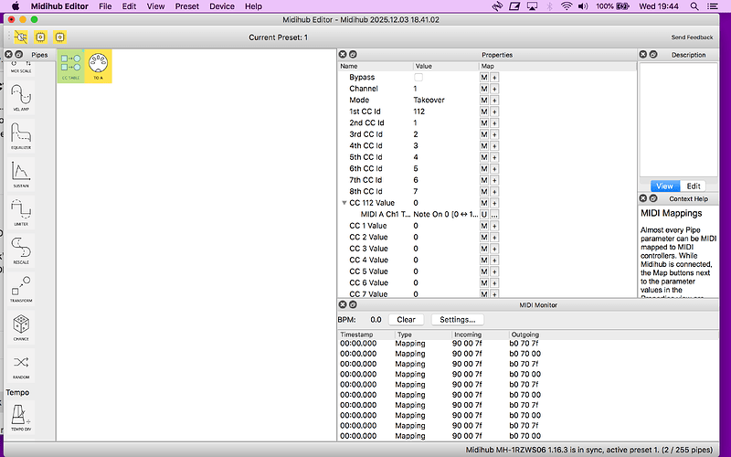Click the plus button for CC 5 Value

(494, 271)
